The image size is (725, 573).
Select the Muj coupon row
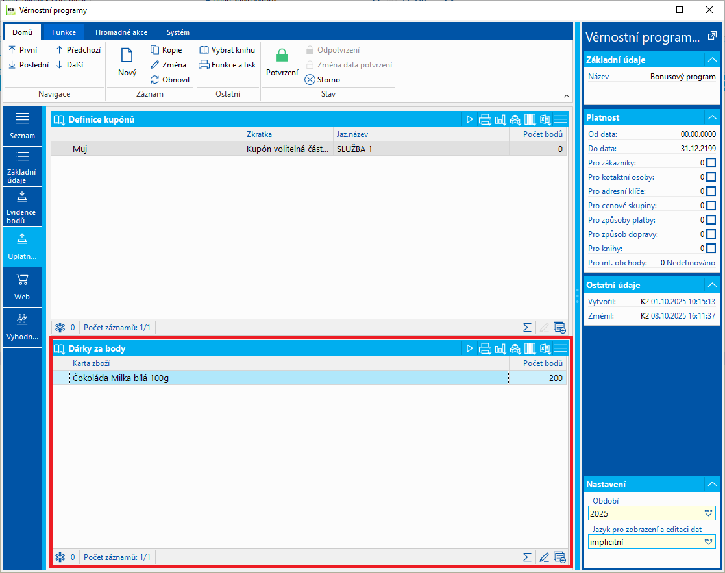[309, 149]
